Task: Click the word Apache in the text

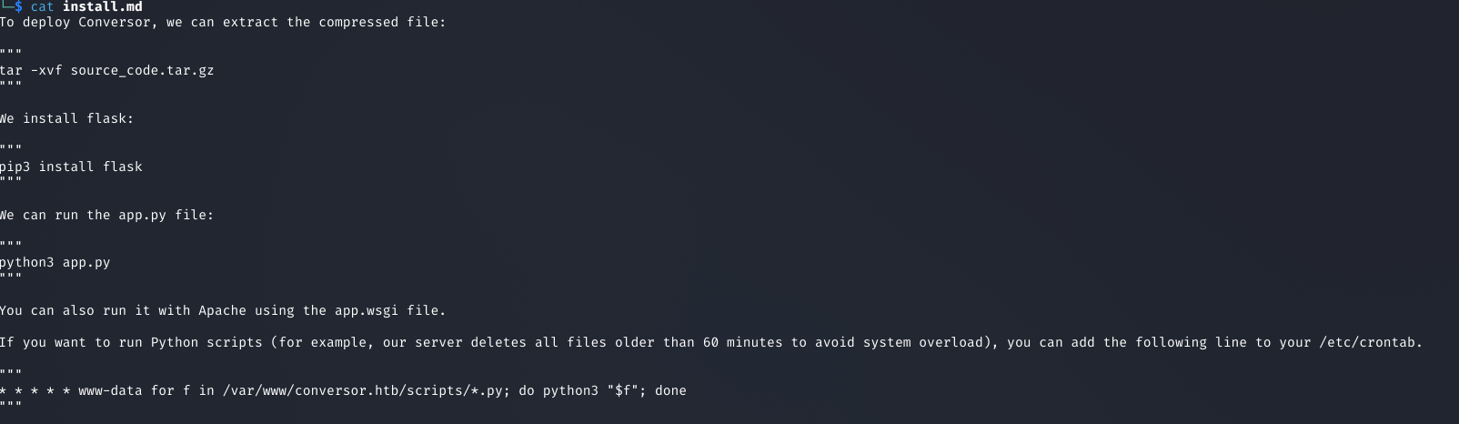Action: 222,310
